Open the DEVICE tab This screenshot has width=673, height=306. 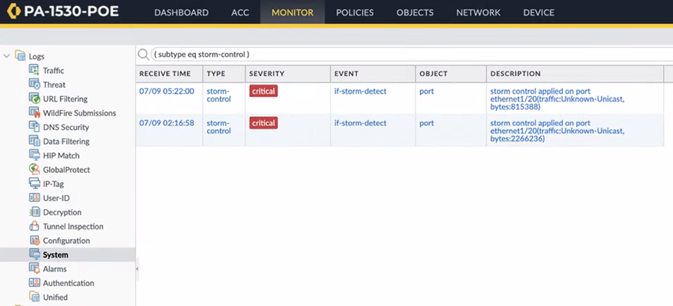[538, 12]
